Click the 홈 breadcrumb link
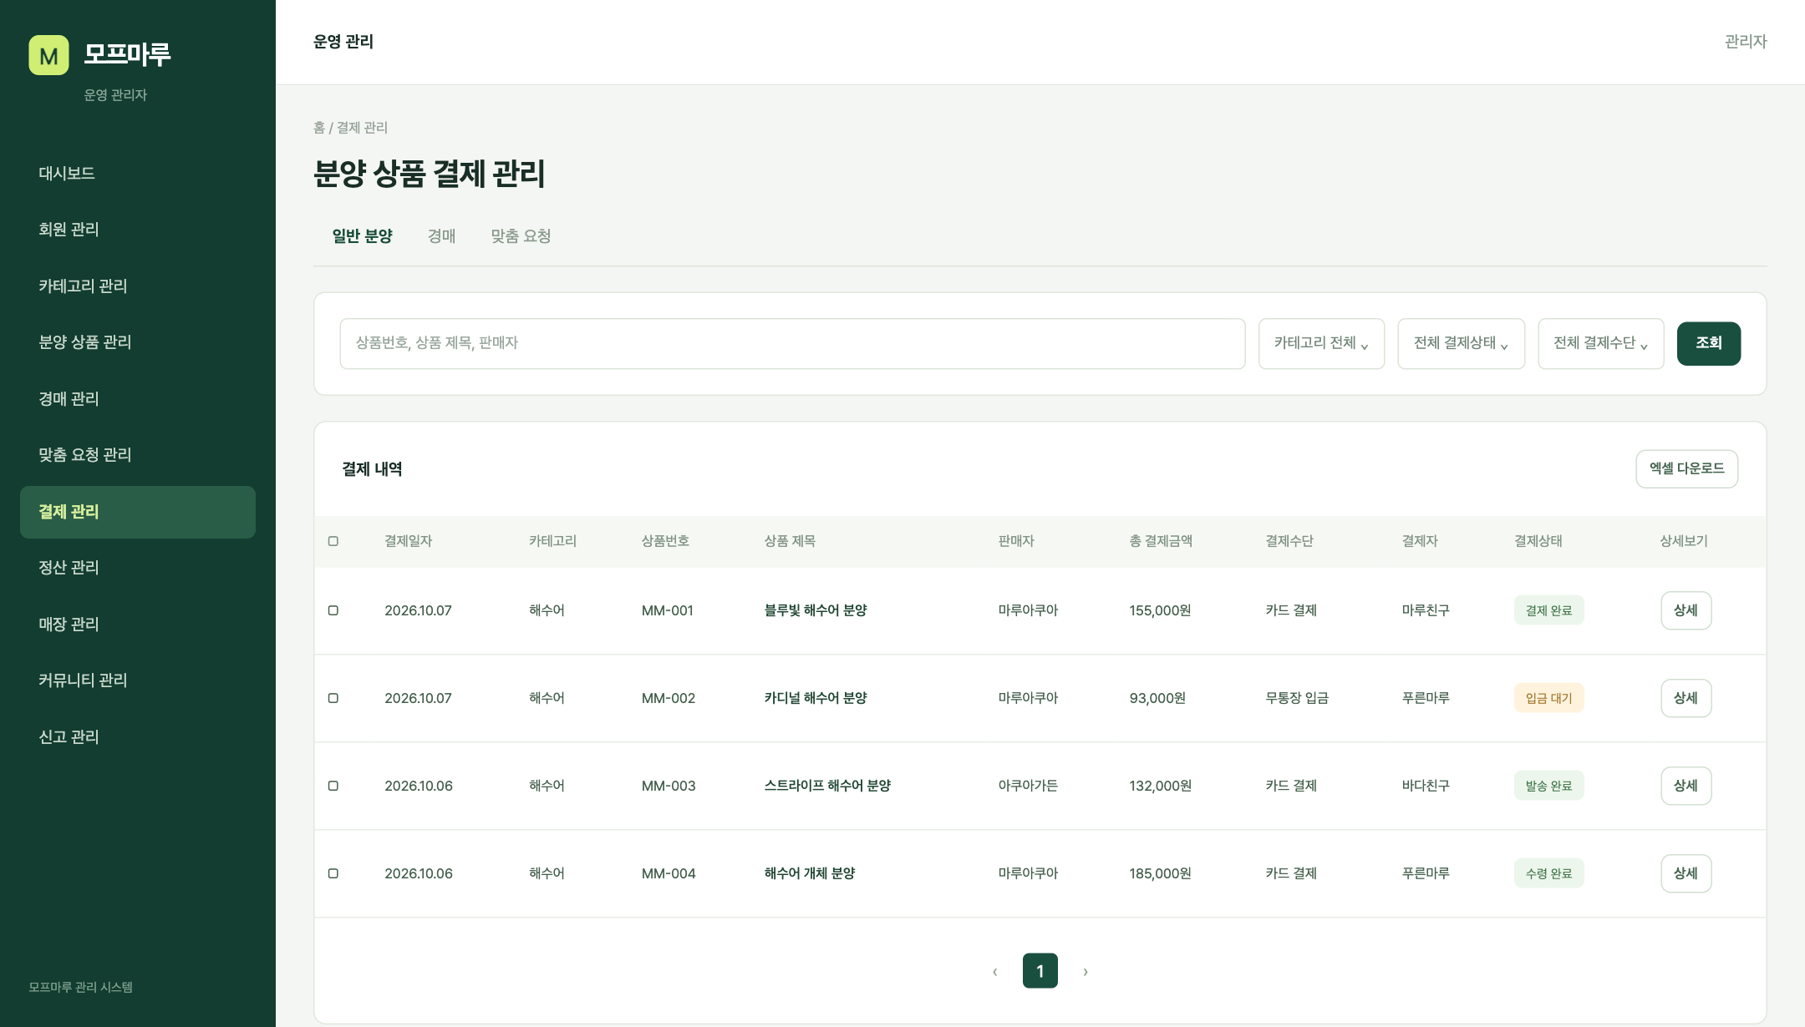The image size is (1805, 1027). [319, 128]
